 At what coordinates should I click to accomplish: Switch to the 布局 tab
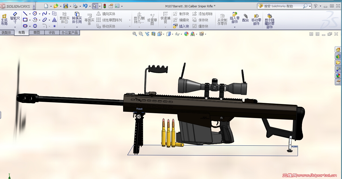[x=21, y=32]
